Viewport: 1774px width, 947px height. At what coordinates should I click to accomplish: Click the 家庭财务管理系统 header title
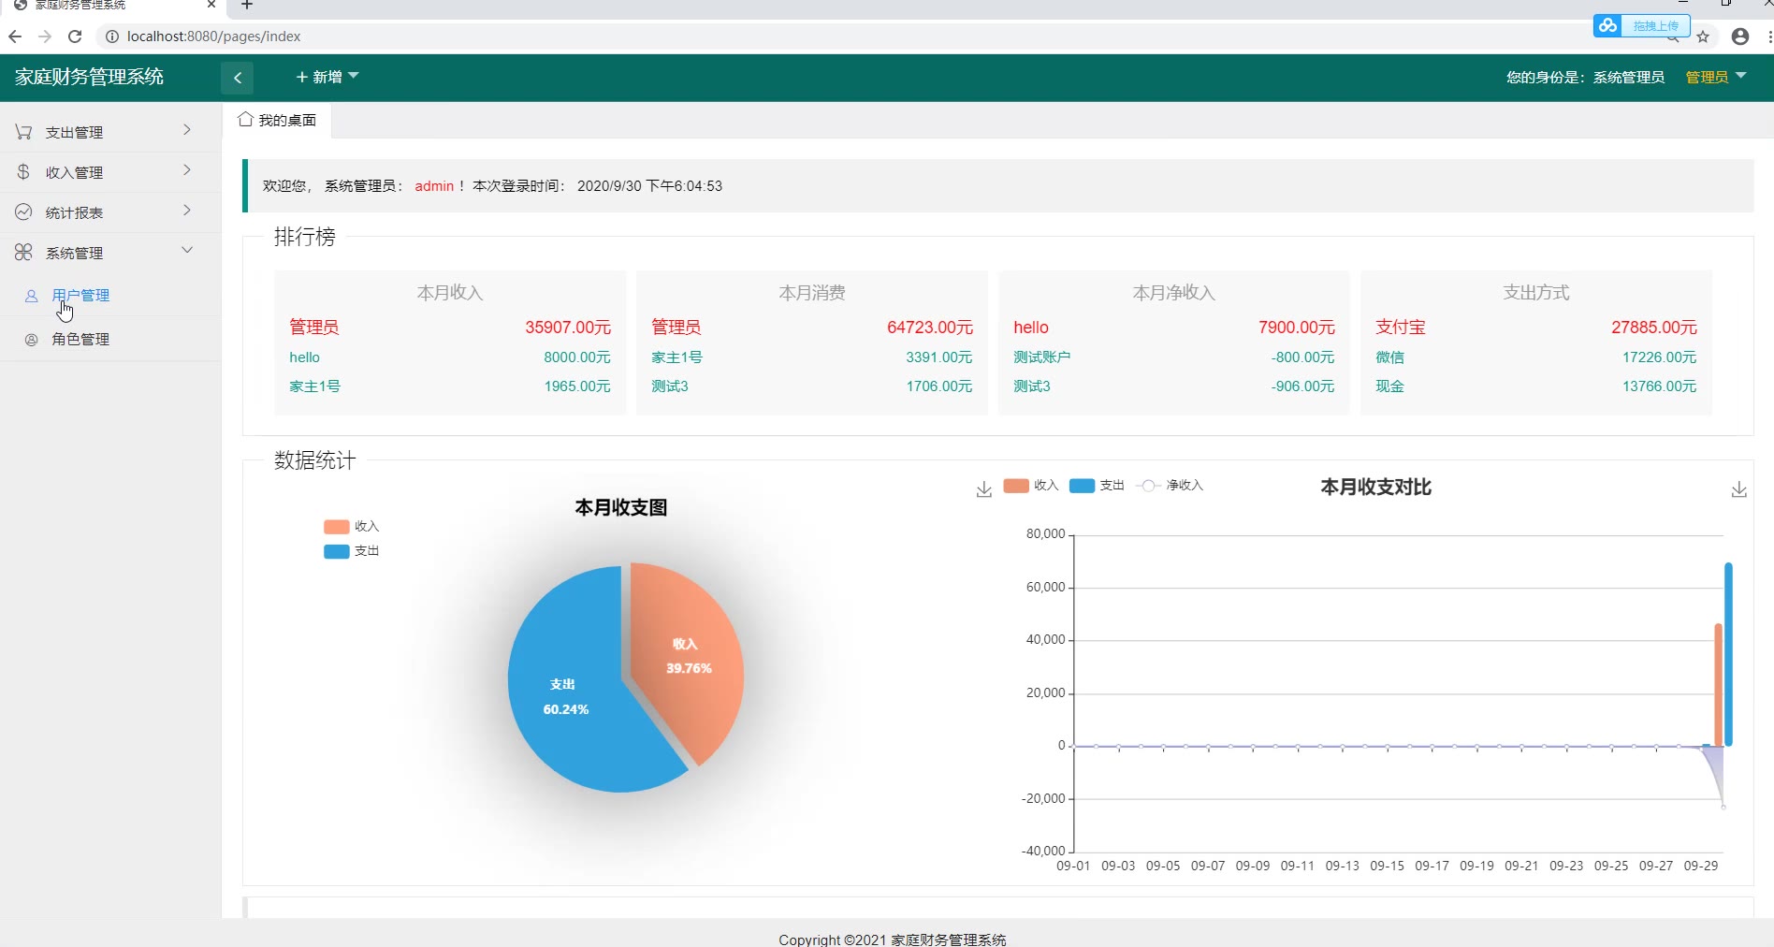pos(90,77)
